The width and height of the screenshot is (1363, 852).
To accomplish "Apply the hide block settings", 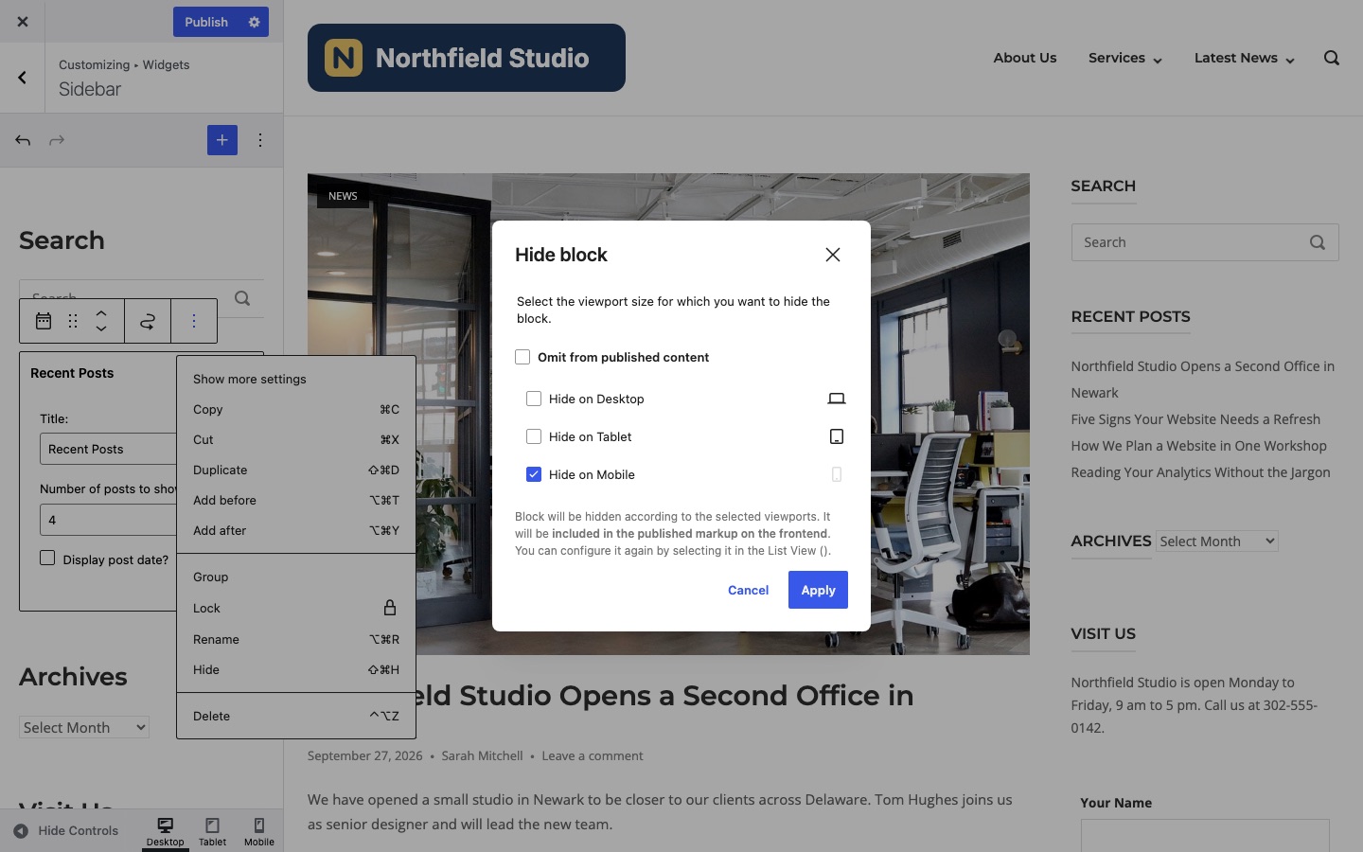I will click(x=818, y=590).
